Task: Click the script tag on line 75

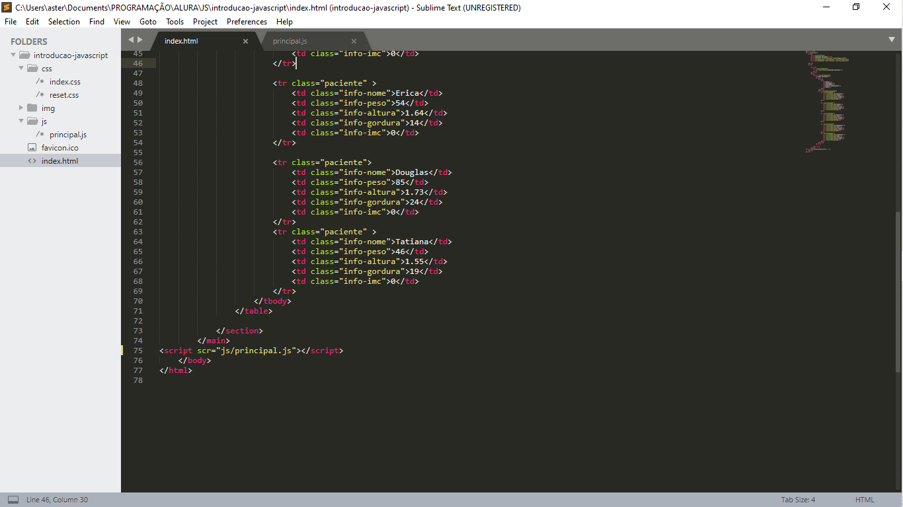Action: pyautogui.click(x=251, y=351)
